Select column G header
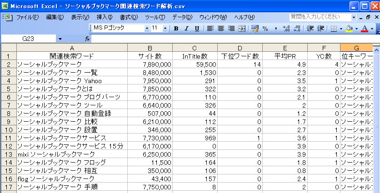The width and height of the screenshot is (380, 193). [x=356, y=48]
